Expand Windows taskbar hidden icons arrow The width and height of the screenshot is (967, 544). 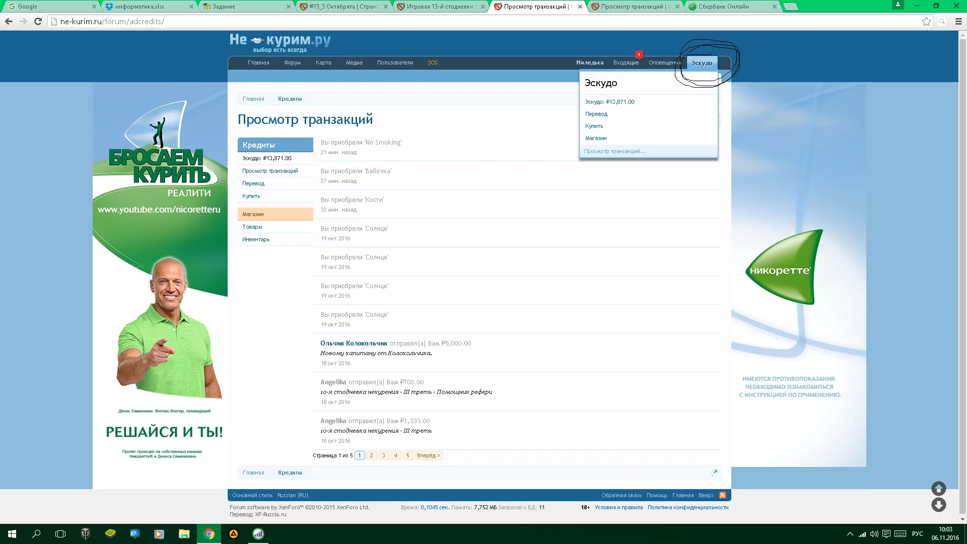tap(850, 534)
